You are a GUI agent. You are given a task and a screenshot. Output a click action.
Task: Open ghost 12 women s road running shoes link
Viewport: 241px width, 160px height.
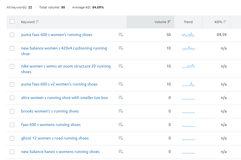pyautogui.click(x=55, y=138)
